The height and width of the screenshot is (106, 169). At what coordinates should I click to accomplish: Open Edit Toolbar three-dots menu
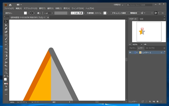(x=6, y=94)
